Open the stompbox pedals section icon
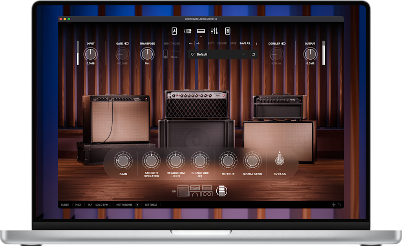 point(188,31)
